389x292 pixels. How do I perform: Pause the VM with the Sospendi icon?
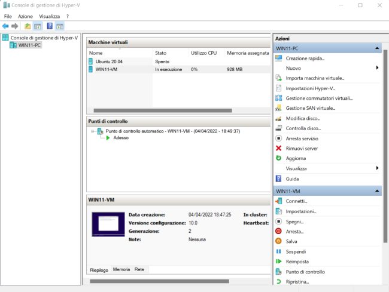pos(278,251)
